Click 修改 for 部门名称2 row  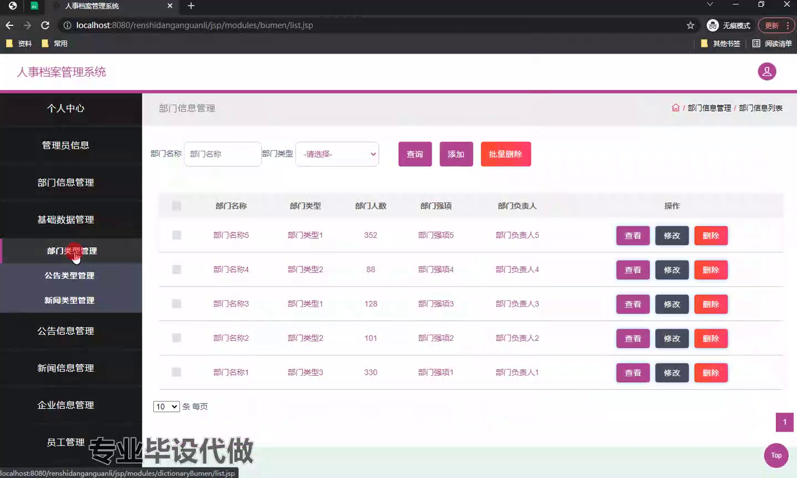tap(672, 339)
